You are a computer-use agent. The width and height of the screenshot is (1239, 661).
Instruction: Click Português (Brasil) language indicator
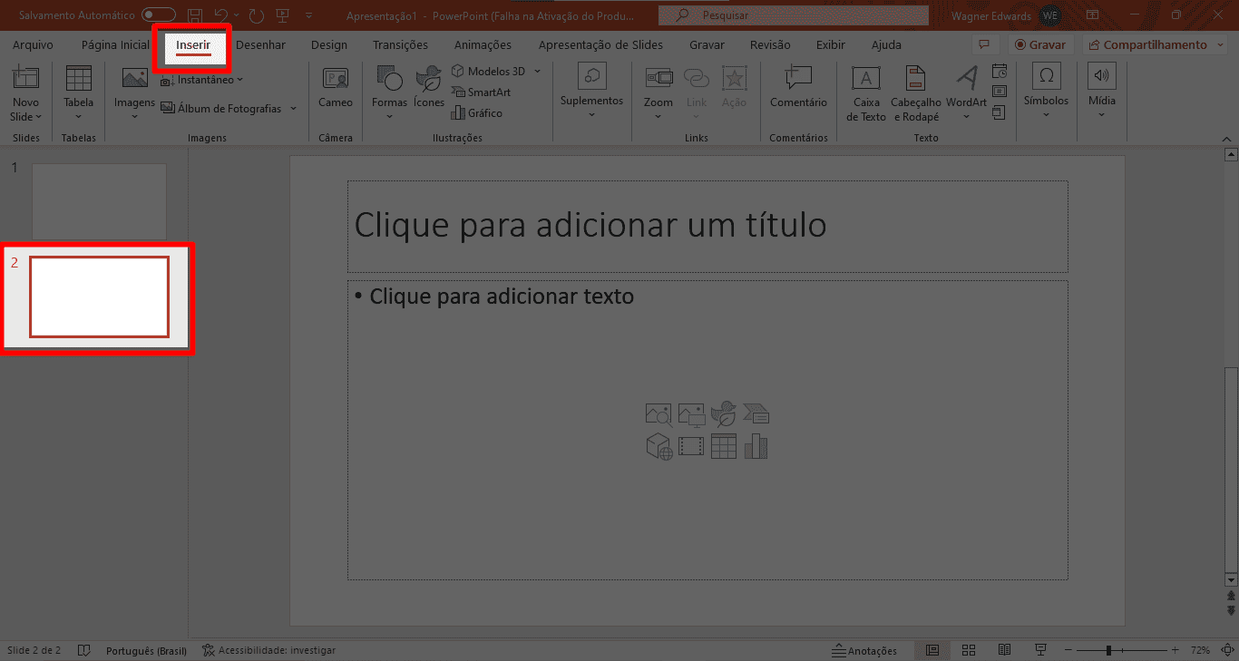(146, 650)
